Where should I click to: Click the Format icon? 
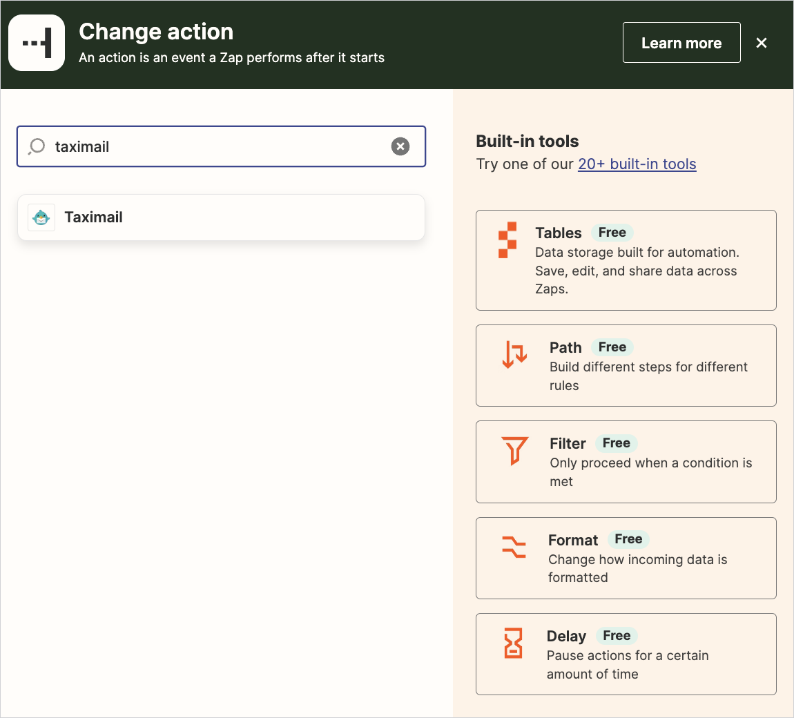514,547
